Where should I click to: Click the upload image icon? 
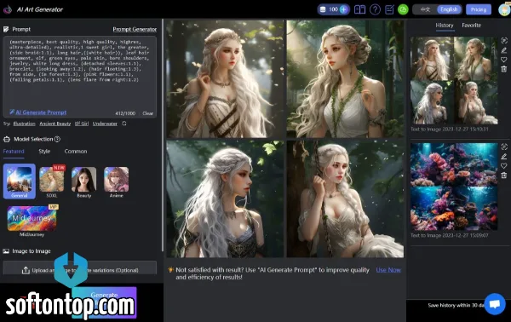coord(26,270)
